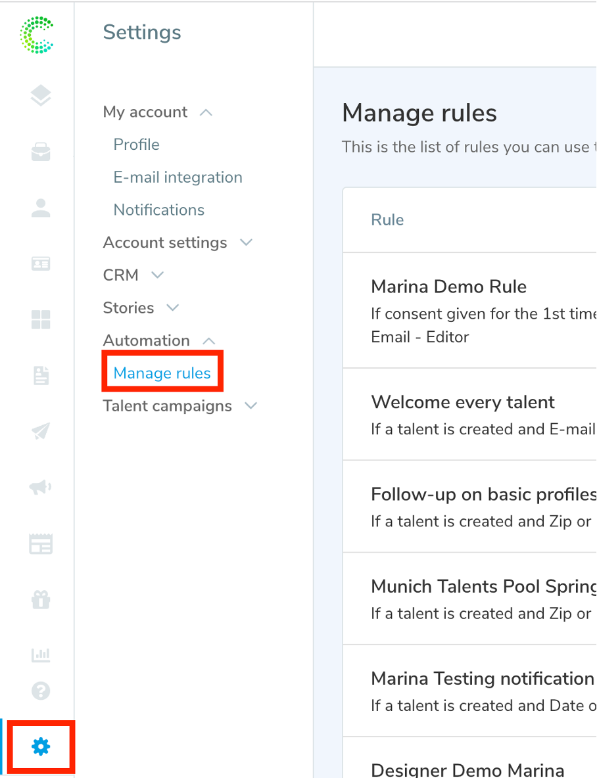Select Manage rules under Automation
The image size is (597, 778).
tap(162, 373)
